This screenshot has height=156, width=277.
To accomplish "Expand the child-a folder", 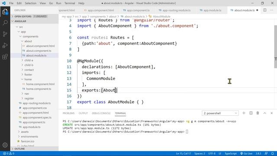I will tap(29, 60).
